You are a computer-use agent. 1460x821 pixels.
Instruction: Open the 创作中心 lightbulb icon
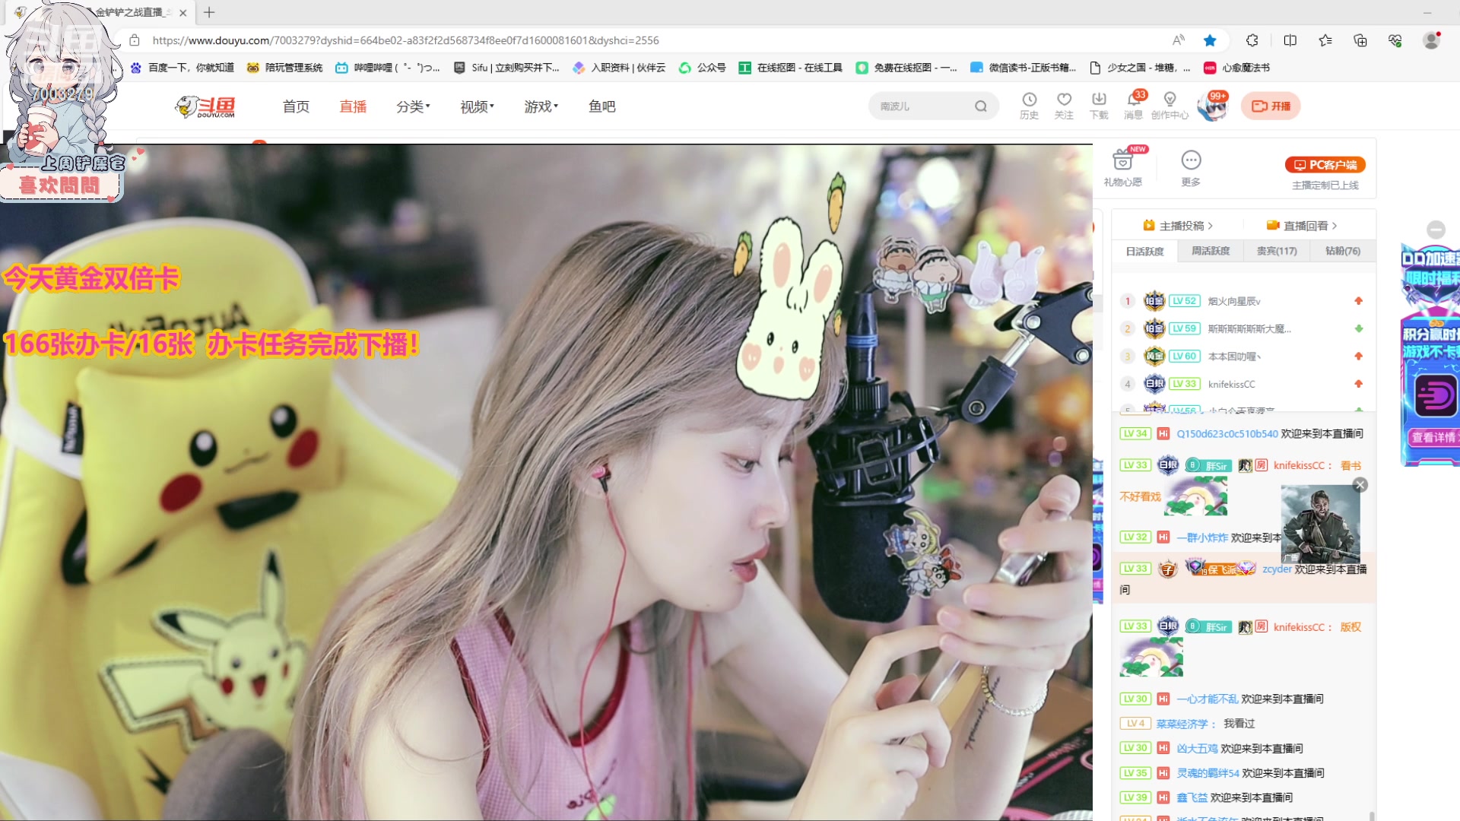(1170, 106)
